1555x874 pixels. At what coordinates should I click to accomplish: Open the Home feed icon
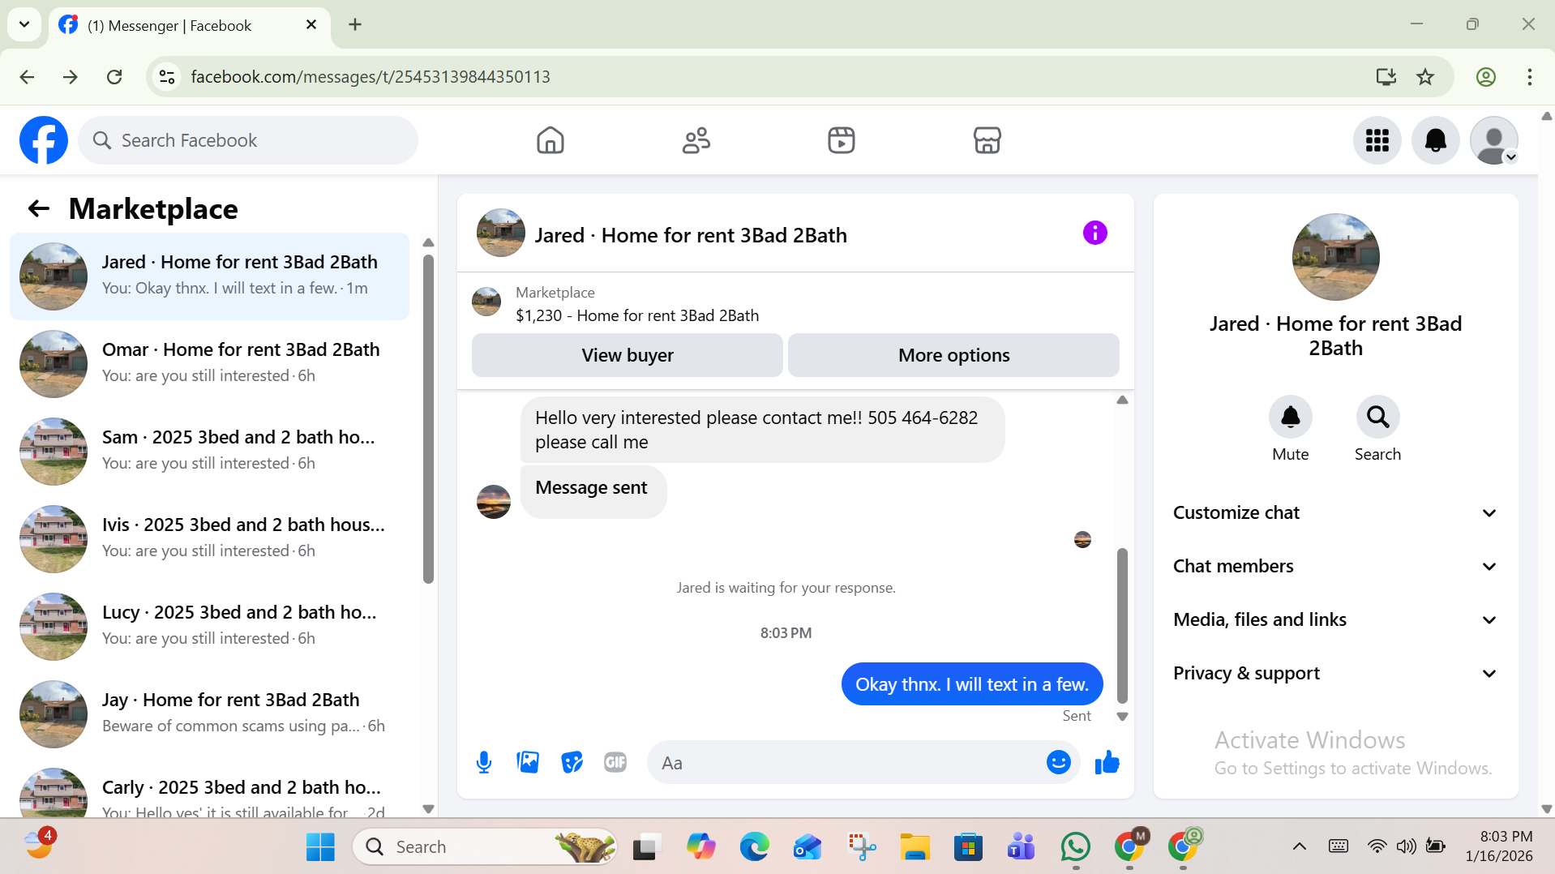(x=550, y=140)
